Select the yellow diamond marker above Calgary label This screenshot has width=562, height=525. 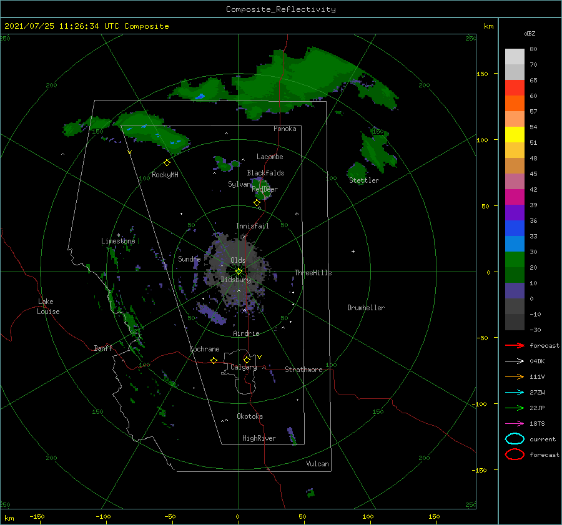pos(247,360)
